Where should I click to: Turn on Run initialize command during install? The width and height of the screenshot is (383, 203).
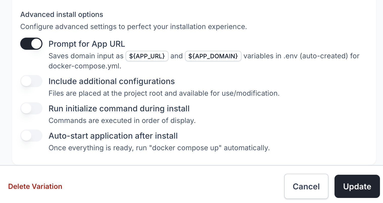31,108
